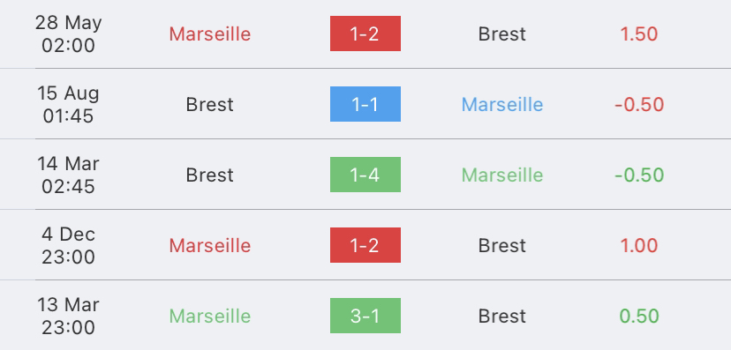731x350 pixels.
Task: Select green Marseille away on 14 Mar
Action: [502, 175]
